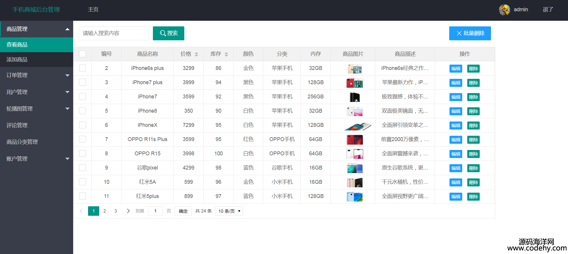The image size is (568, 254).
Task: Open iPhone7 plus product image
Action: coord(355,83)
